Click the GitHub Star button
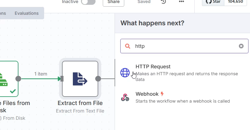 coord(213,2)
